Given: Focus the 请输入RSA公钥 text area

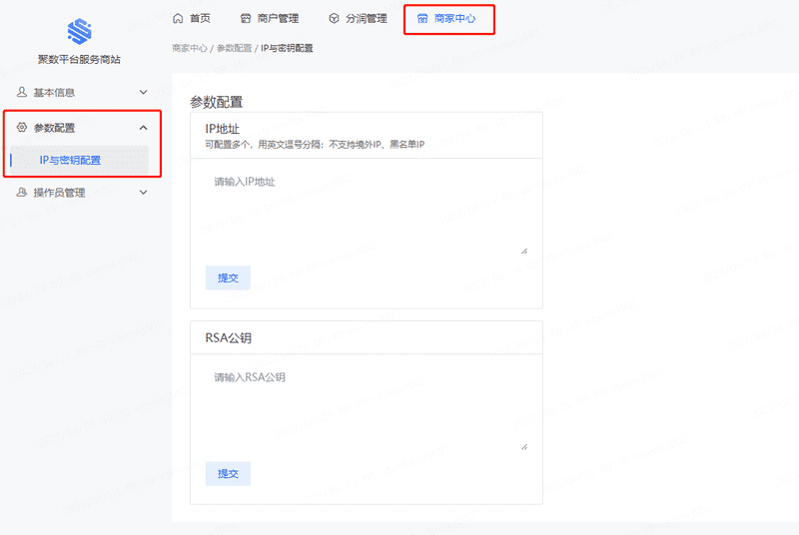Looking at the screenshot, I should coord(366,407).
